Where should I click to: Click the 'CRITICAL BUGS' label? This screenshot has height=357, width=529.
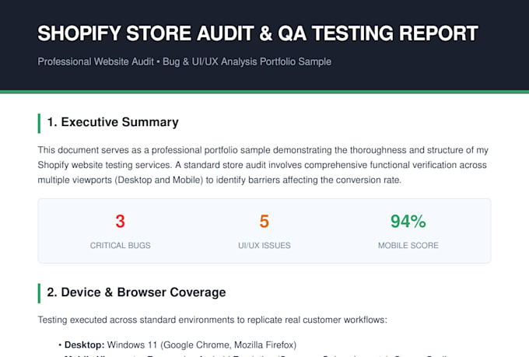(x=120, y=245)
